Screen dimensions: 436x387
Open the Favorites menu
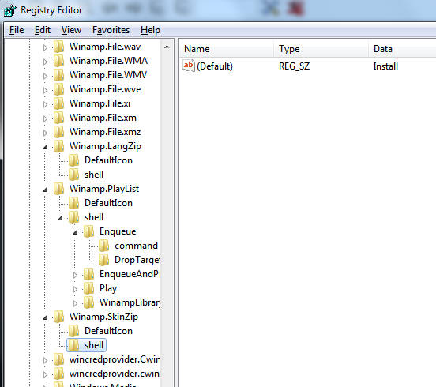point(111,30)
